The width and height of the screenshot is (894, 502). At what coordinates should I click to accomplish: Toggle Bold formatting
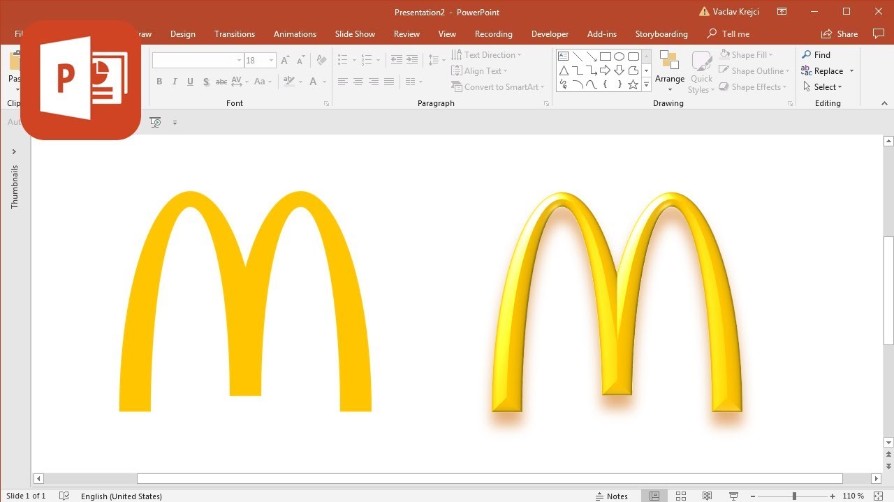(x=159, y=82)
